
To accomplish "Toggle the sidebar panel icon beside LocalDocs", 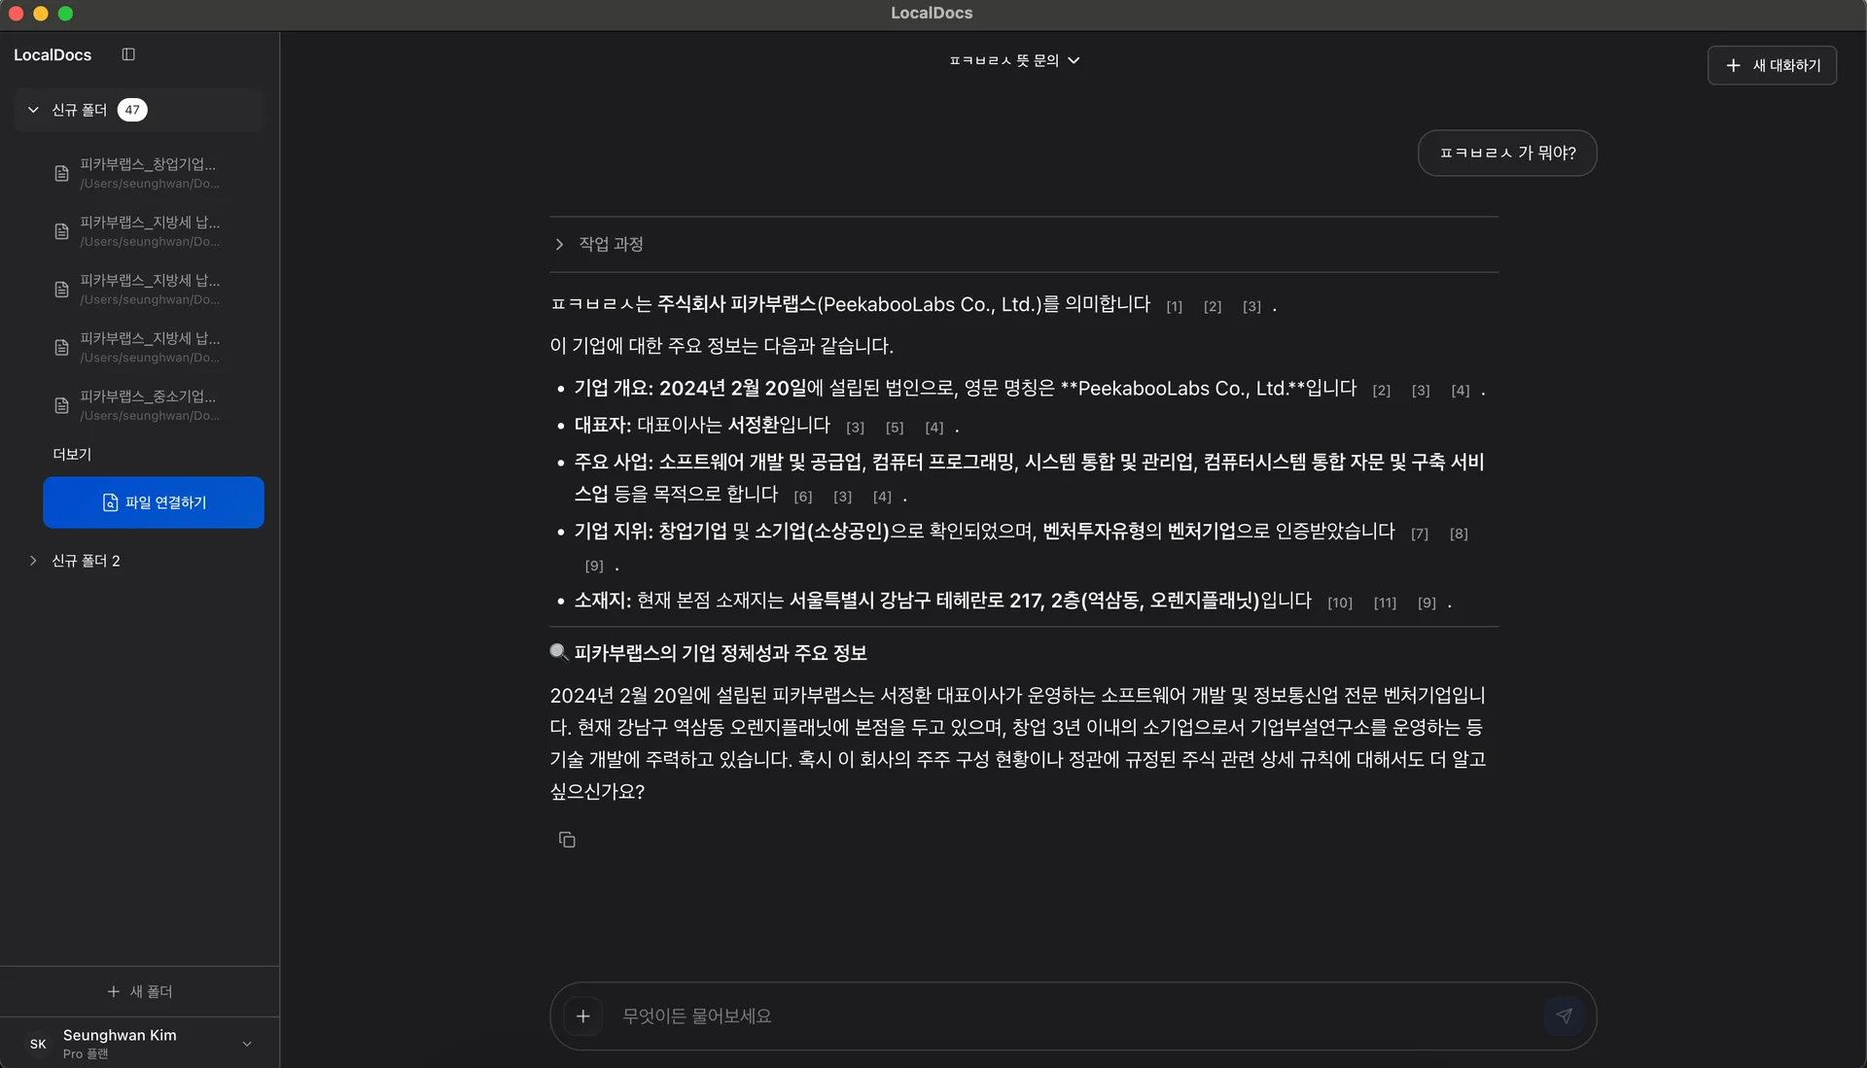I will coord(128,54).
